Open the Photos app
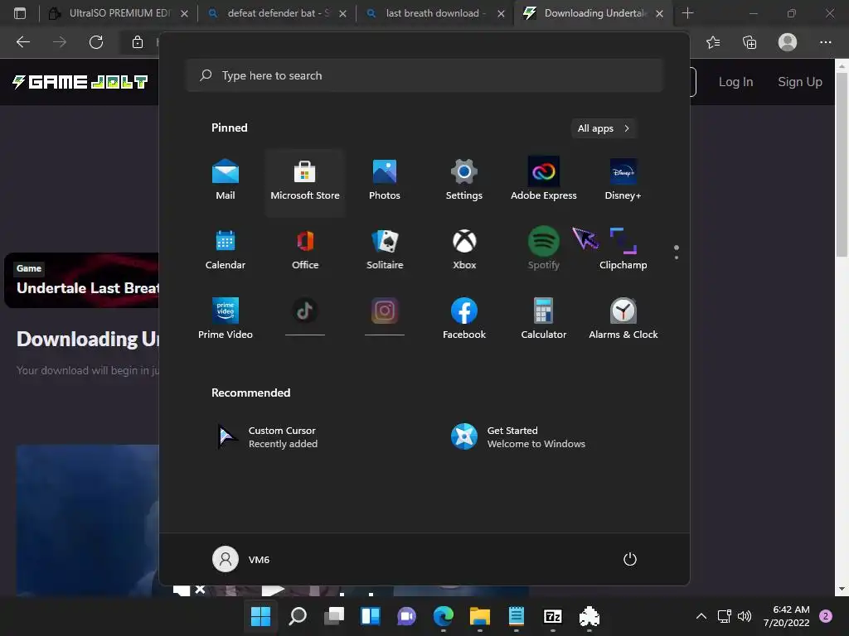849x636 pixels. click(385, 181)
